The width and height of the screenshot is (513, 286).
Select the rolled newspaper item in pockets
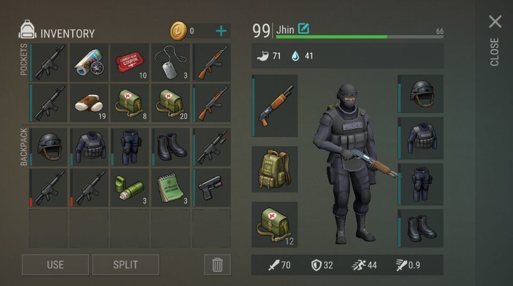click(89, 62)
